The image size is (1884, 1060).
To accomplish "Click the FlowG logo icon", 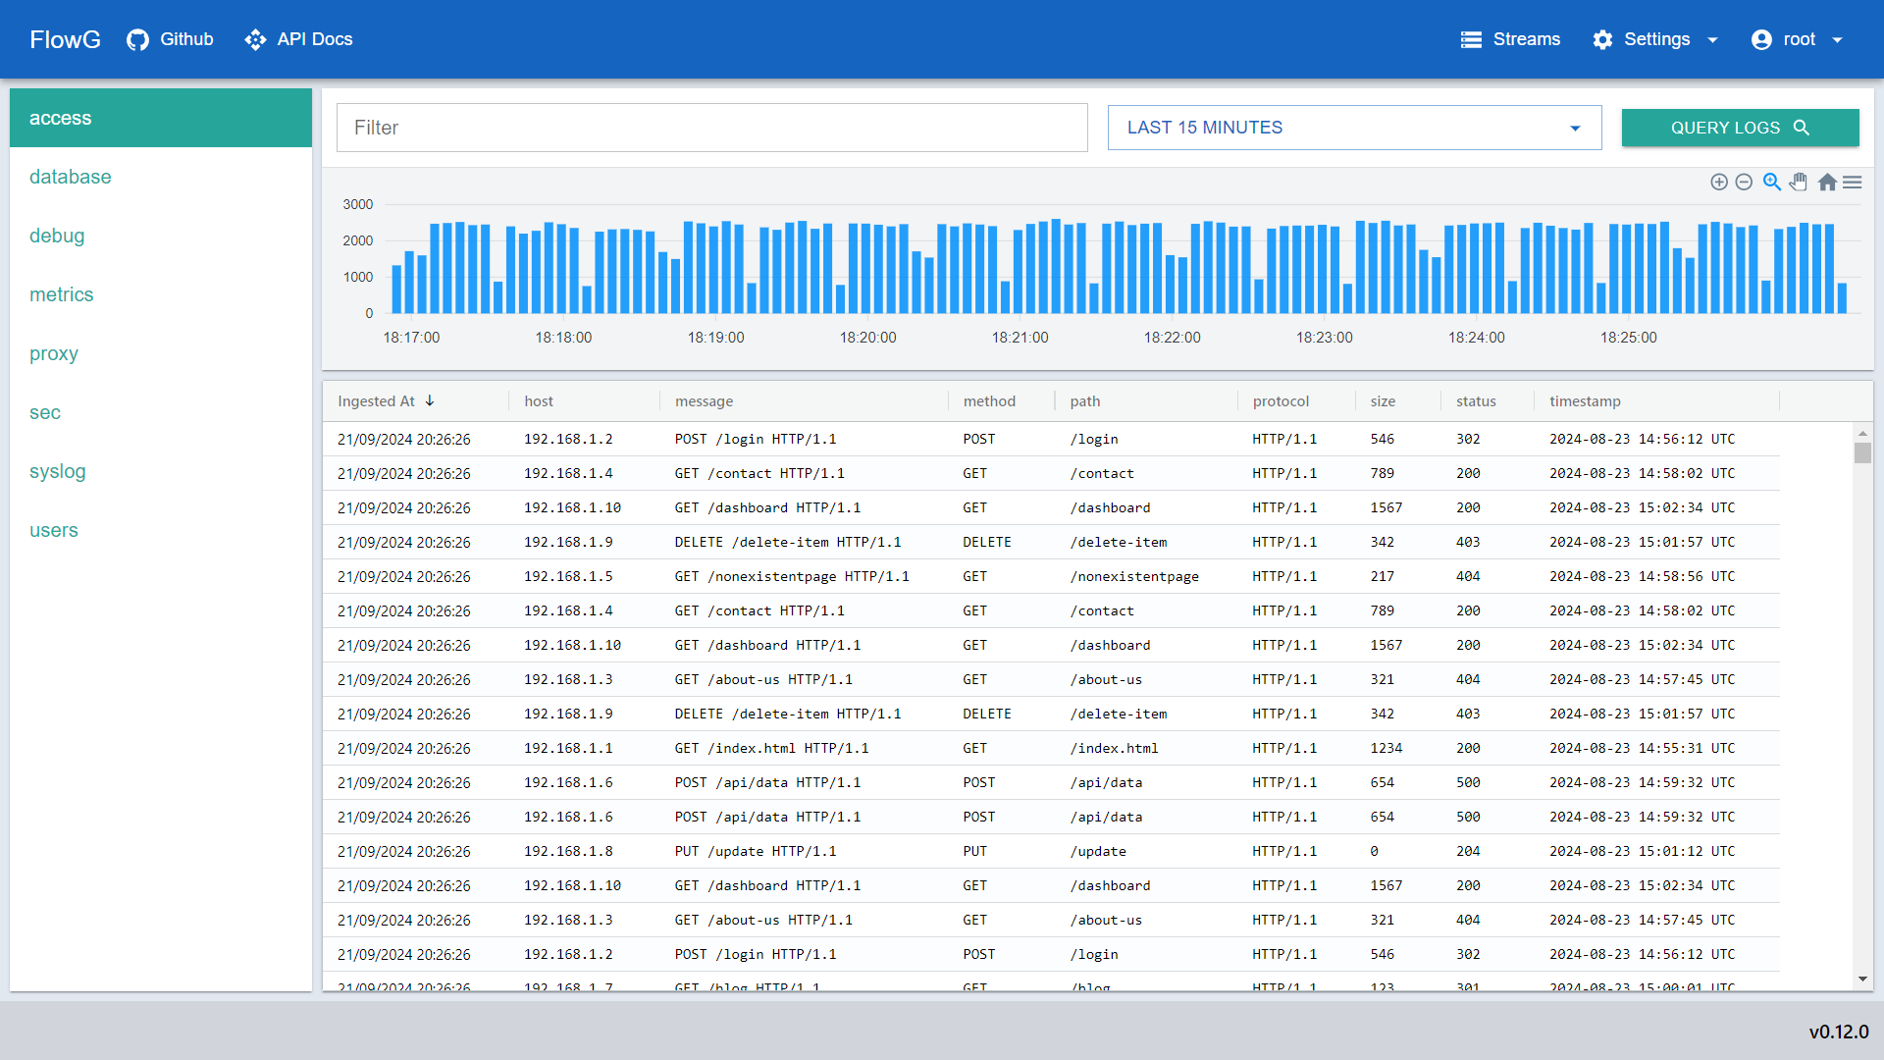I will (64, 39).
